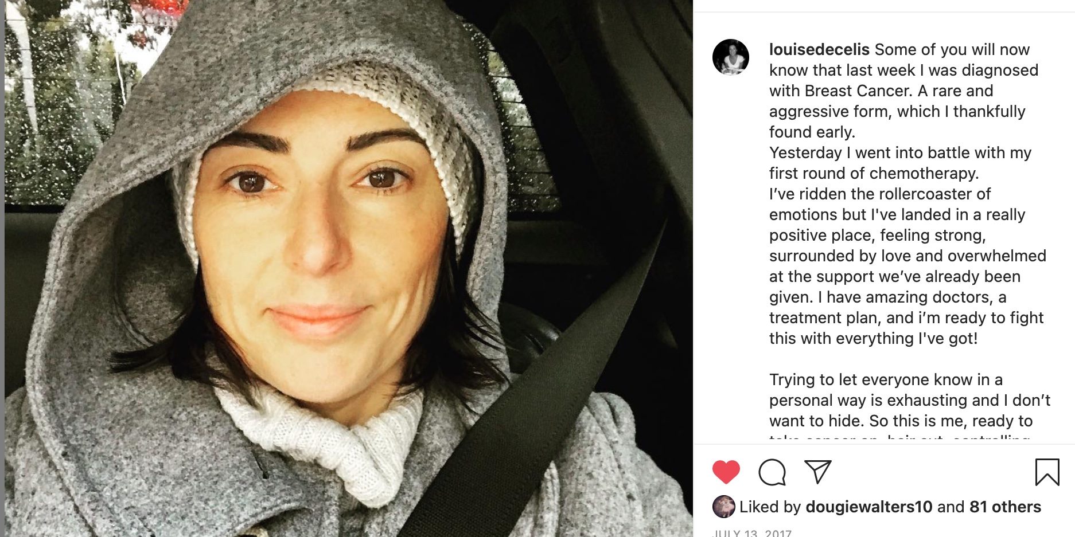View the small avatar beside Liked by
1075x537 pixels.
point(723,507)
